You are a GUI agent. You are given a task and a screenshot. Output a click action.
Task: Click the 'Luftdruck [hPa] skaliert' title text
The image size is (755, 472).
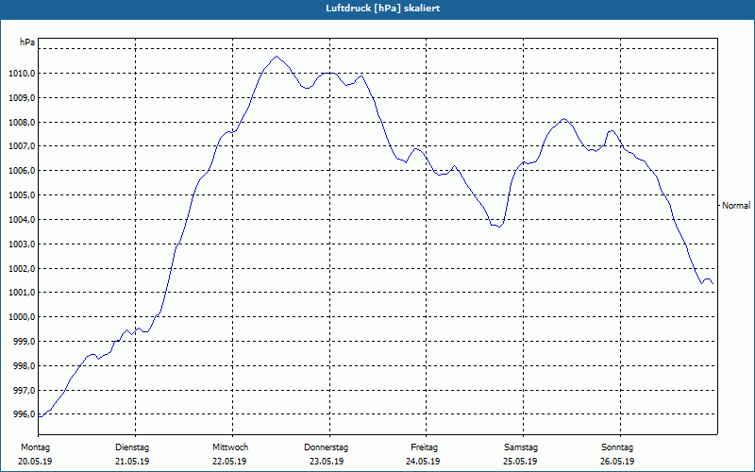383,8
